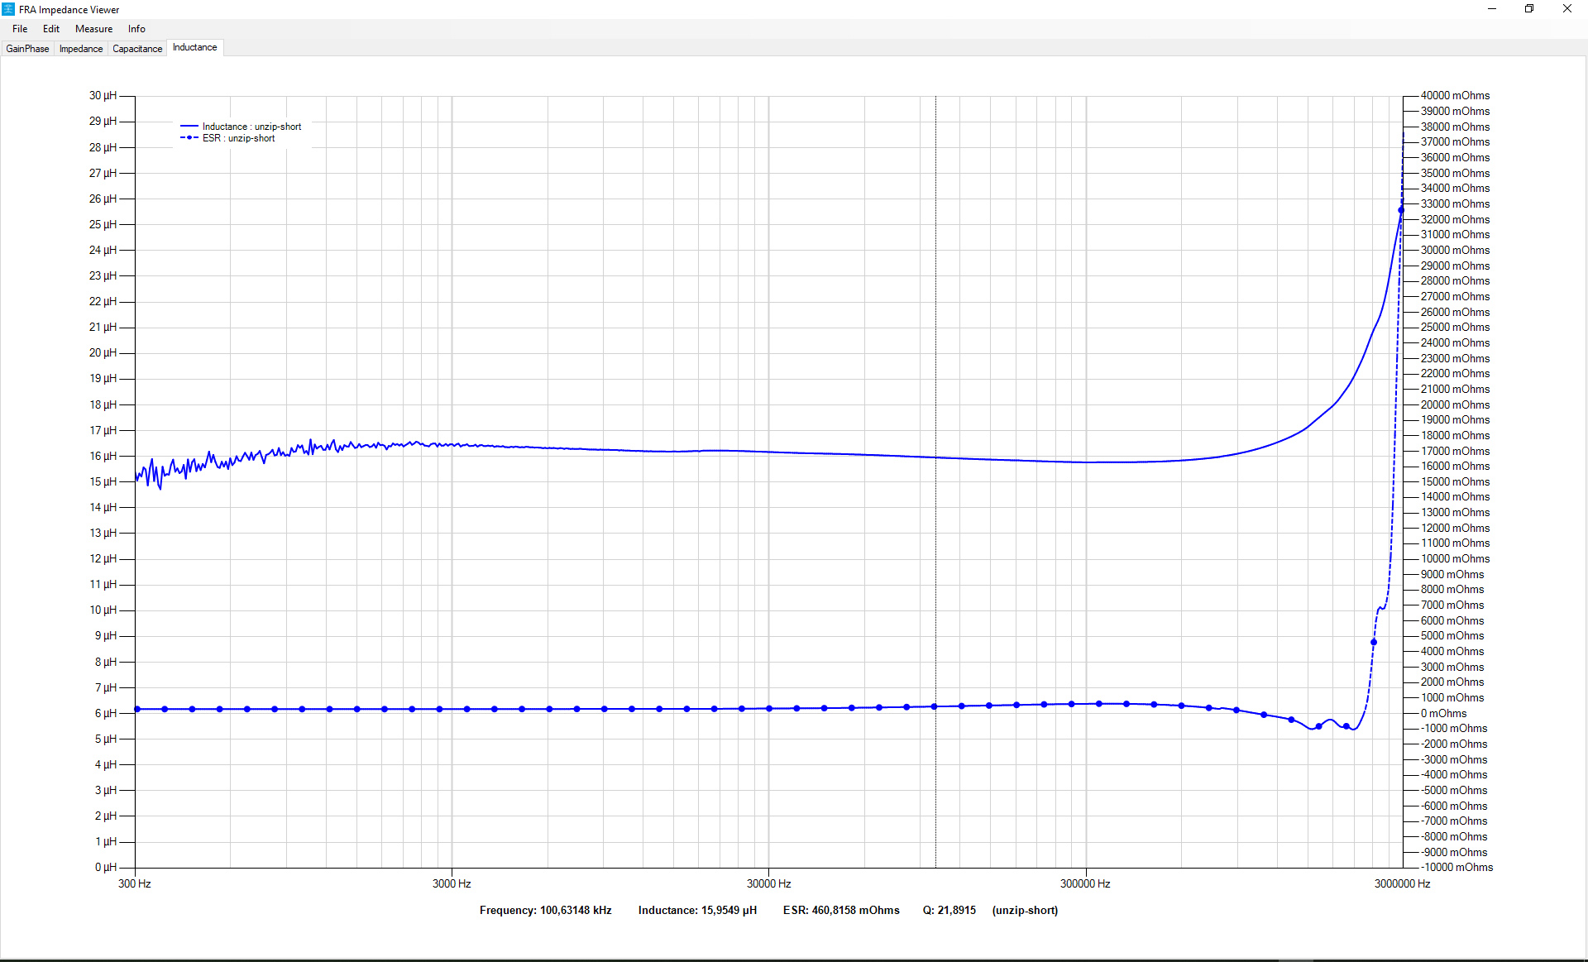Minimize the FRA Impedance Viewer window
Screen dimensions: 1588x962
pyautogui.click(x=1492, y=9)
